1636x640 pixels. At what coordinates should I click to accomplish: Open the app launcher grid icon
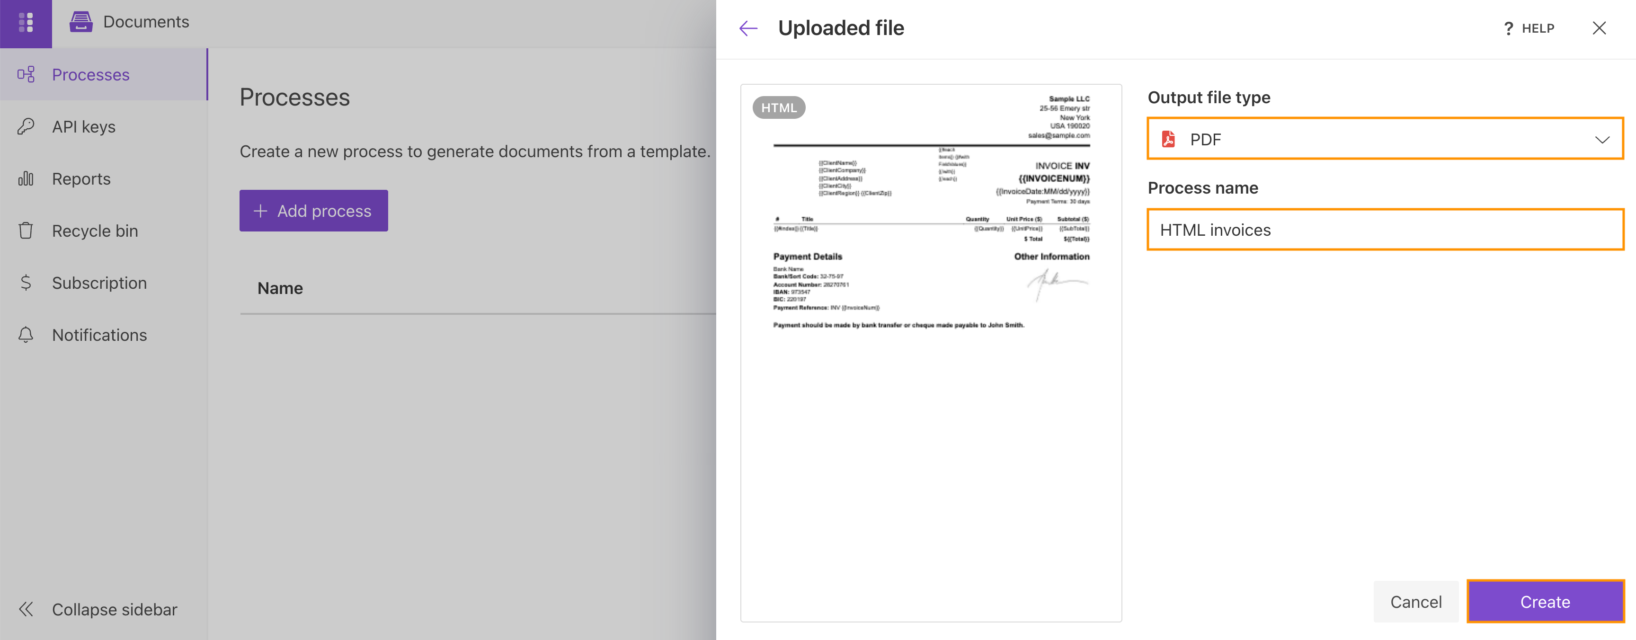coord(26,23)
